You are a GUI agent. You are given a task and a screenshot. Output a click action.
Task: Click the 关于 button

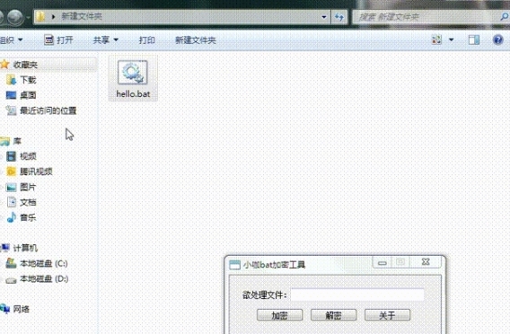[x=387, y=315]
